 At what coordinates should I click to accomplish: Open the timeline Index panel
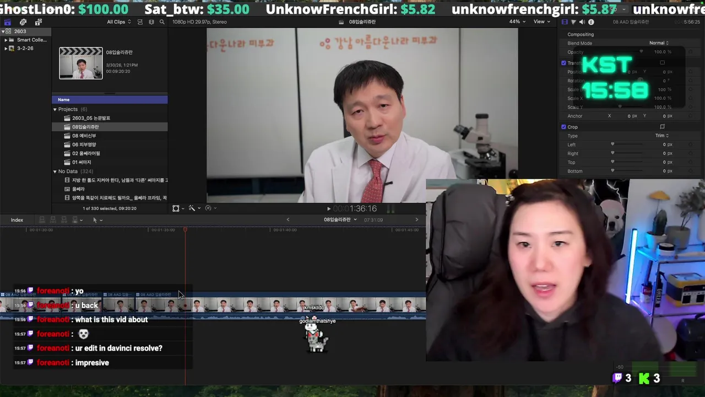(17, 220)
